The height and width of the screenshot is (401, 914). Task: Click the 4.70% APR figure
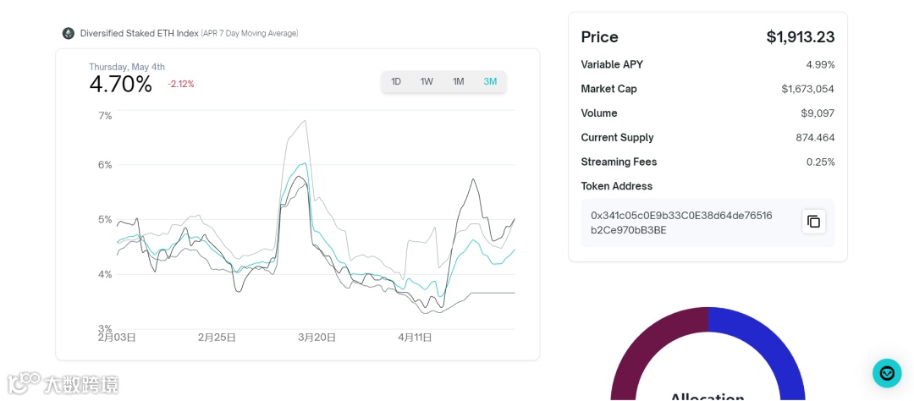120,85
